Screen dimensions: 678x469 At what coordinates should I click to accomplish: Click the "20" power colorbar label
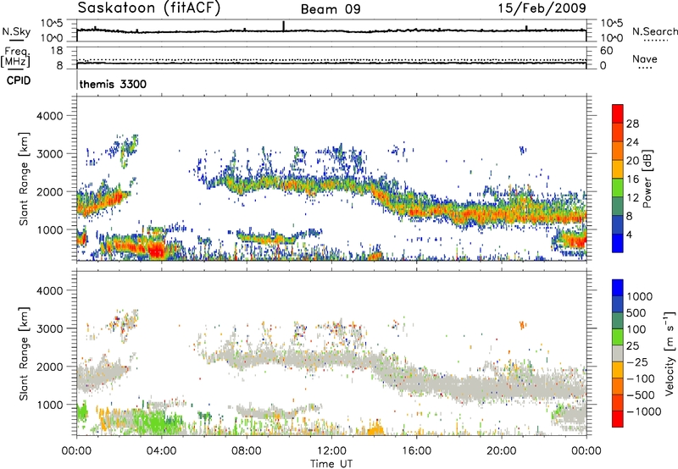coord(632,161)
